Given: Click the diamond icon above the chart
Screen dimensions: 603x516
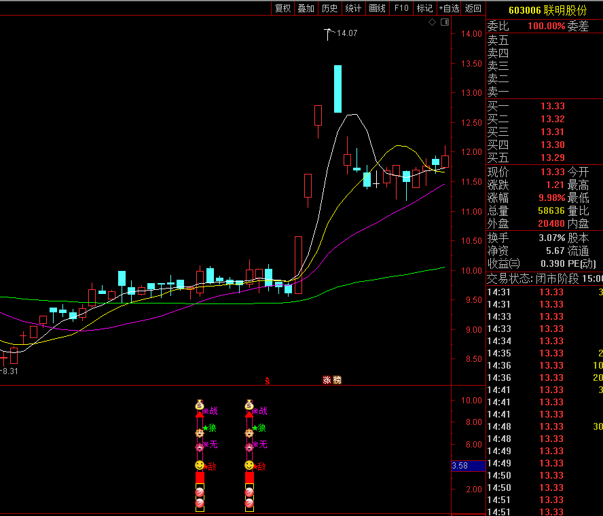Looking at the screenshot, I should (433, 22).
